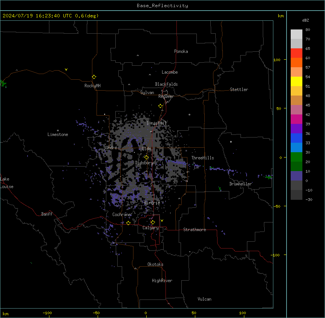Click the yellow diamond marker above RockyMH

94,77
